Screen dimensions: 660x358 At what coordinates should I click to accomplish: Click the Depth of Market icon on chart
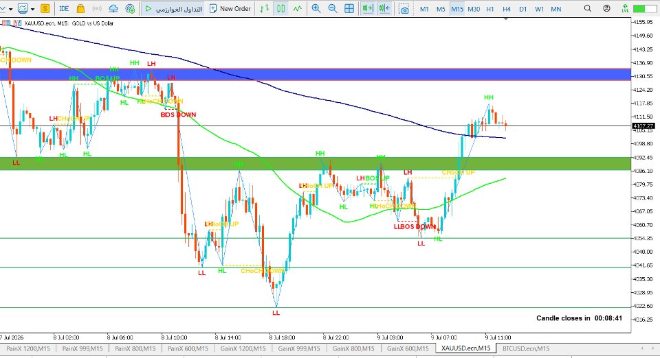point(17,23)
